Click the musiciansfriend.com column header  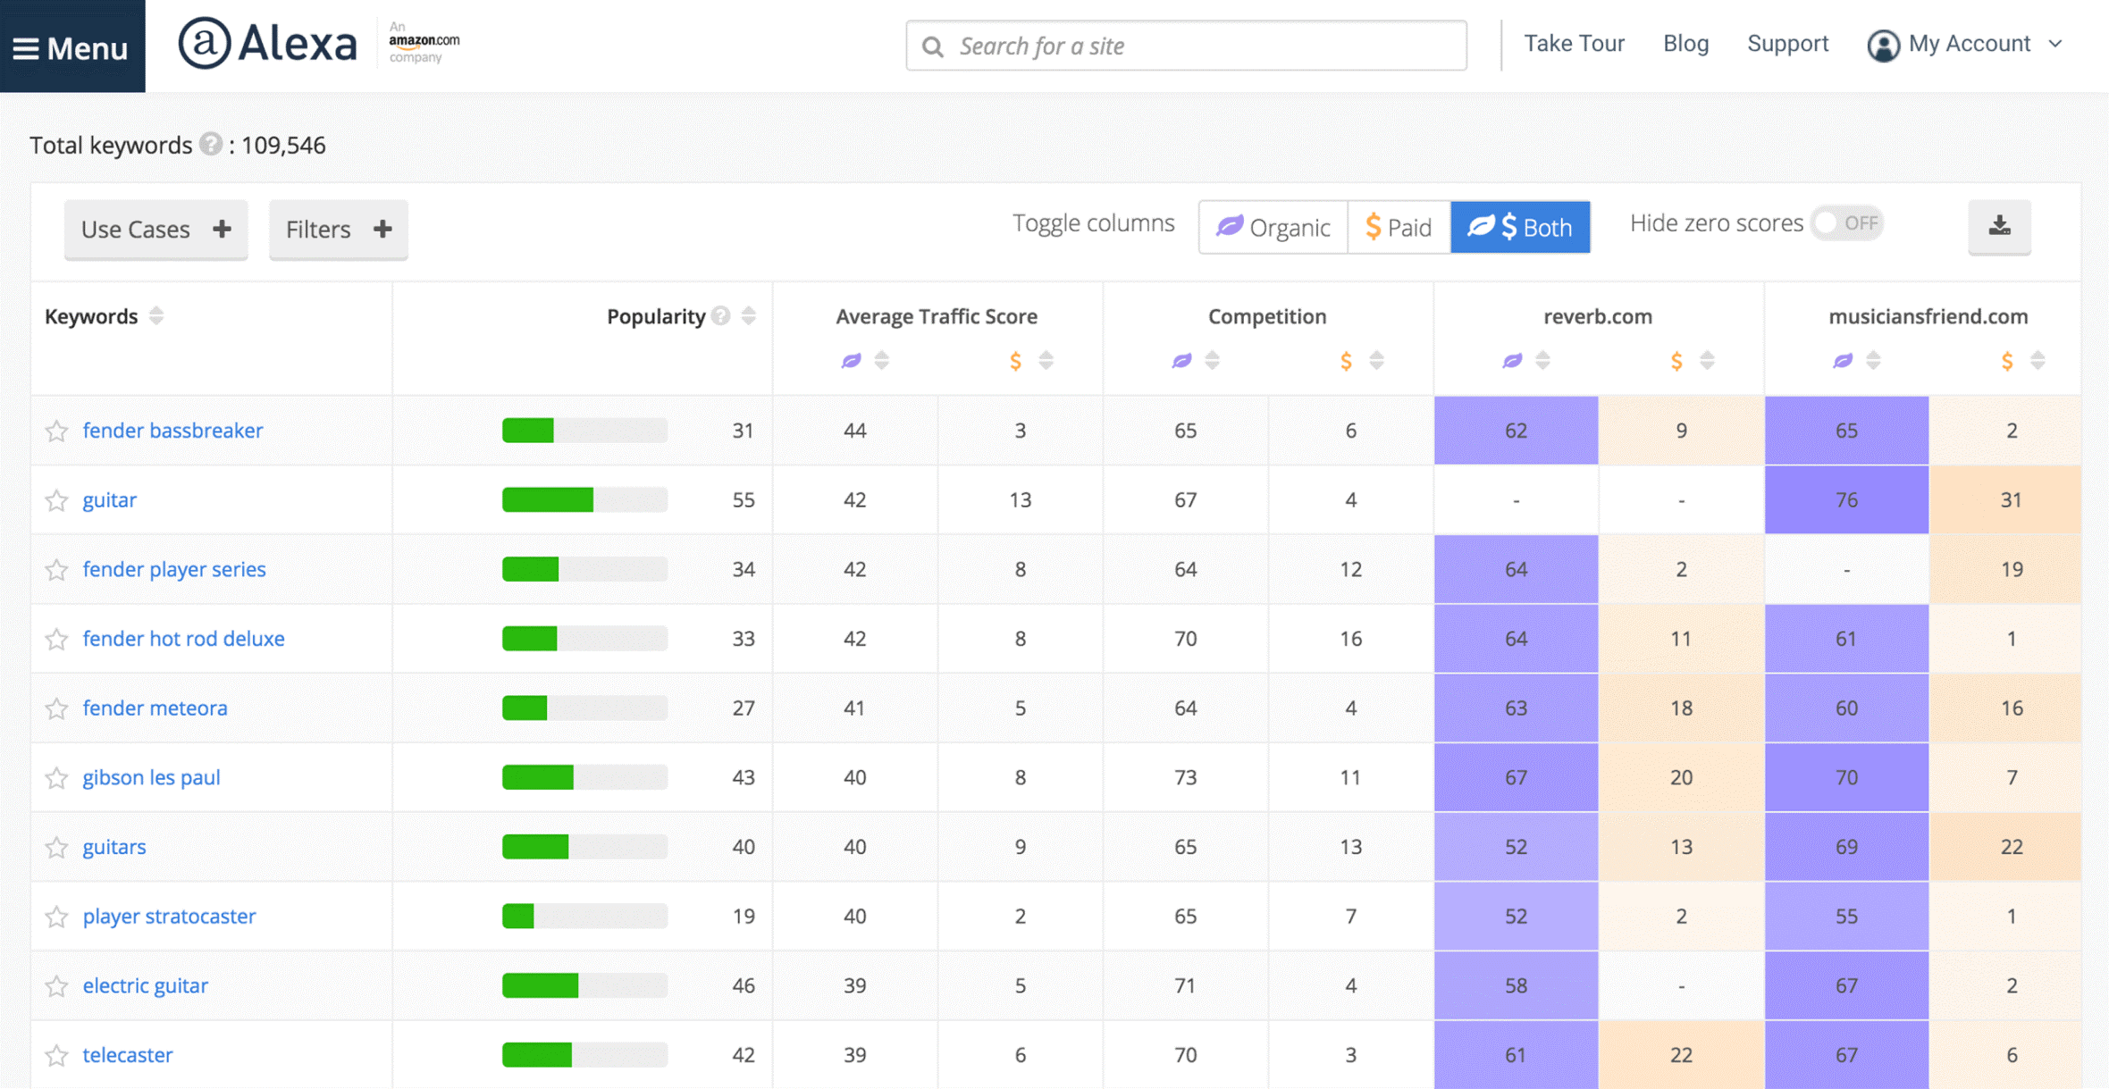tap(1928, 316)
